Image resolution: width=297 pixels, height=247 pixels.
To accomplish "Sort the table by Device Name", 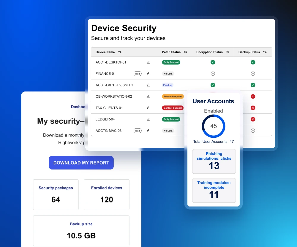I will [119, 52].
